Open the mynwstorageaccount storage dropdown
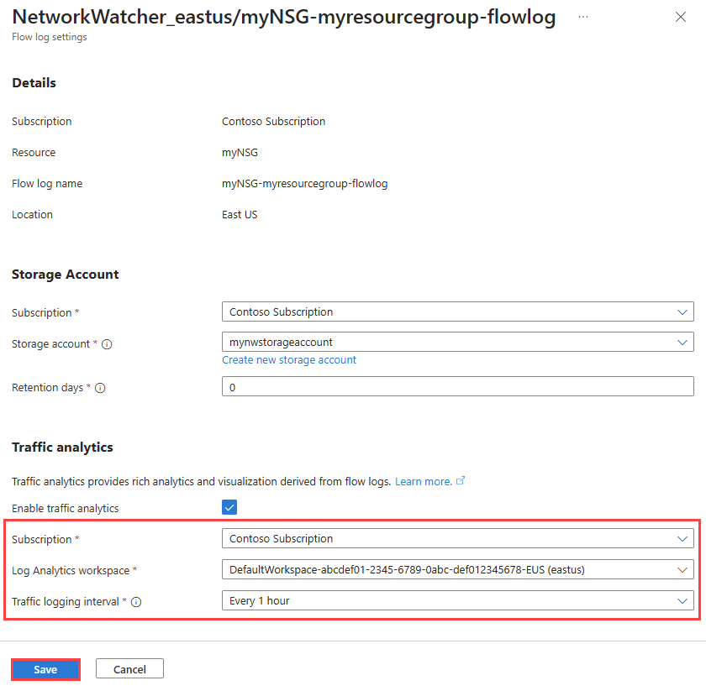706x691 pixels. pos(457,342)
